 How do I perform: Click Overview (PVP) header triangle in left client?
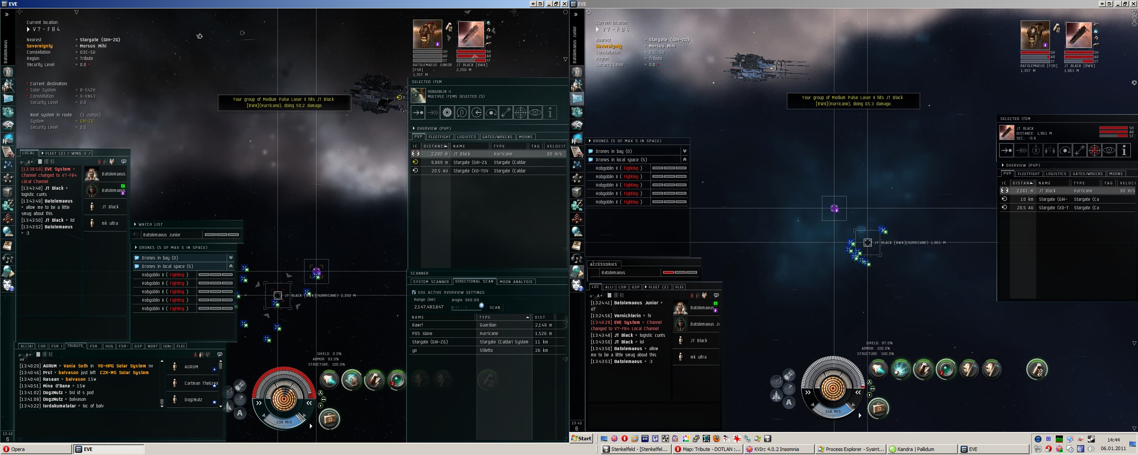414,128
